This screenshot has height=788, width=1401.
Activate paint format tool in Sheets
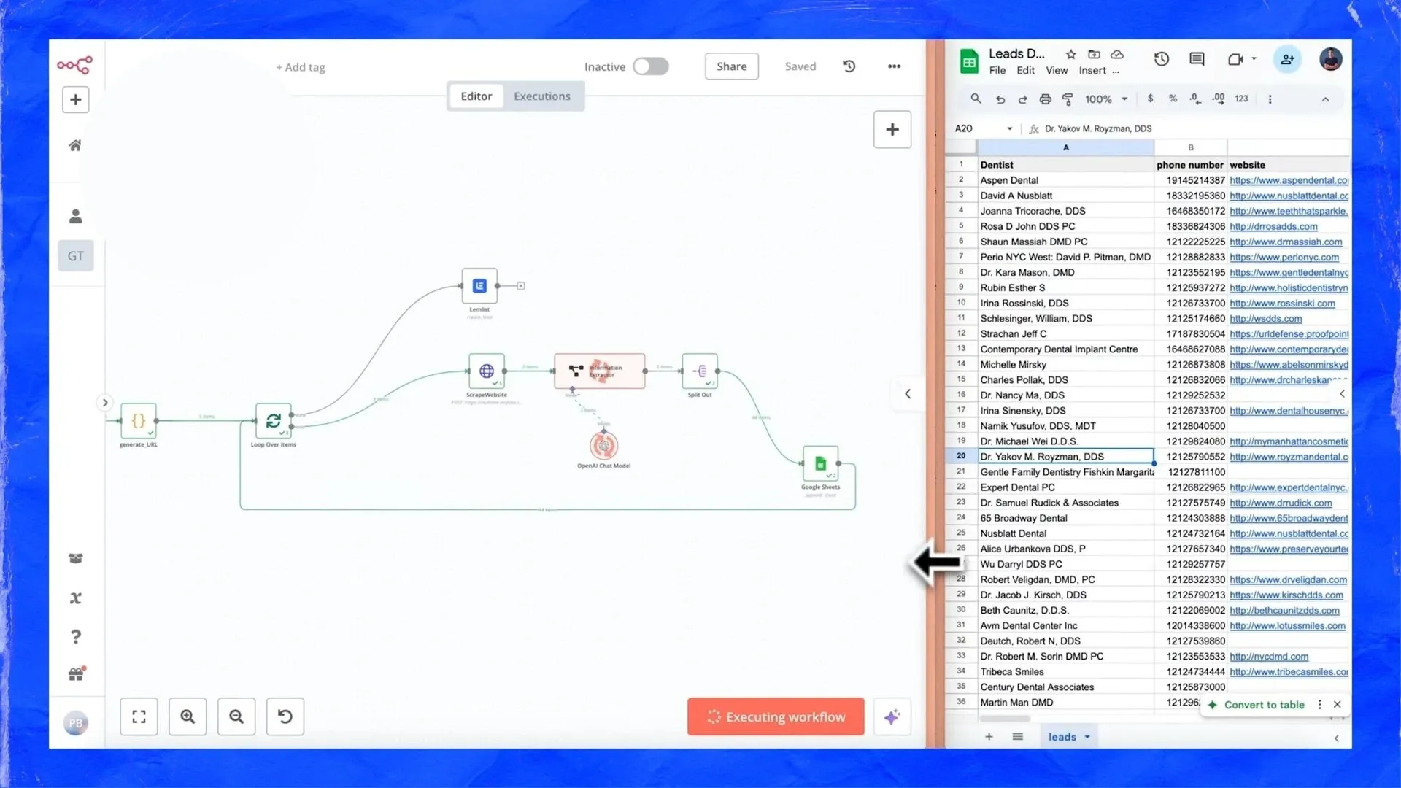[x=1068, y=99]
